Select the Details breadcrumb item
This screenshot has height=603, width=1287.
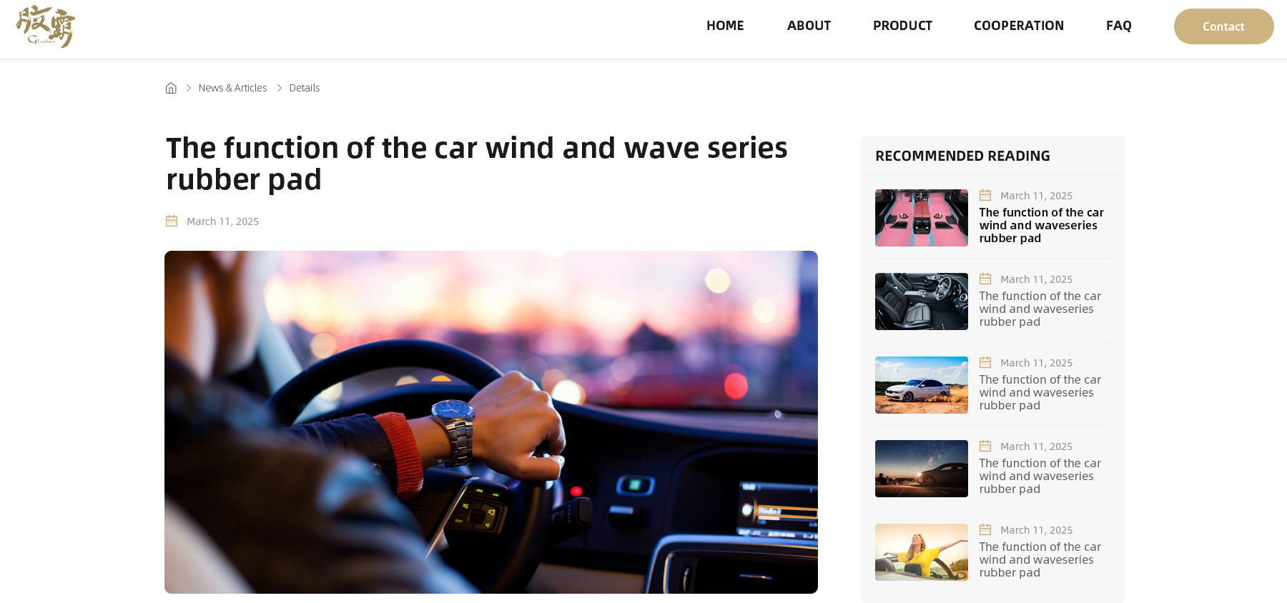[305, 88]
